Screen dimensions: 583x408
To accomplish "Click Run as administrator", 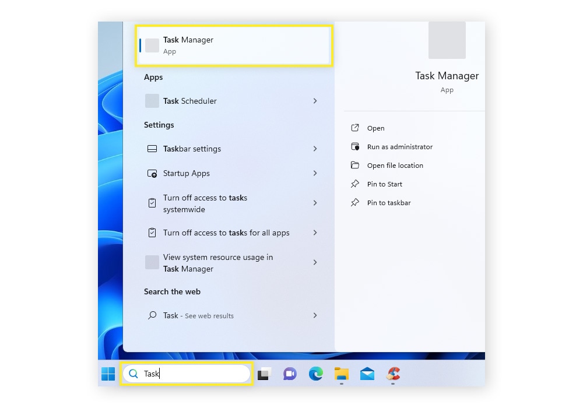I will click(x=399, y=146).
